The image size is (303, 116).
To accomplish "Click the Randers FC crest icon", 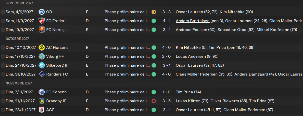I will click(42, 74).
